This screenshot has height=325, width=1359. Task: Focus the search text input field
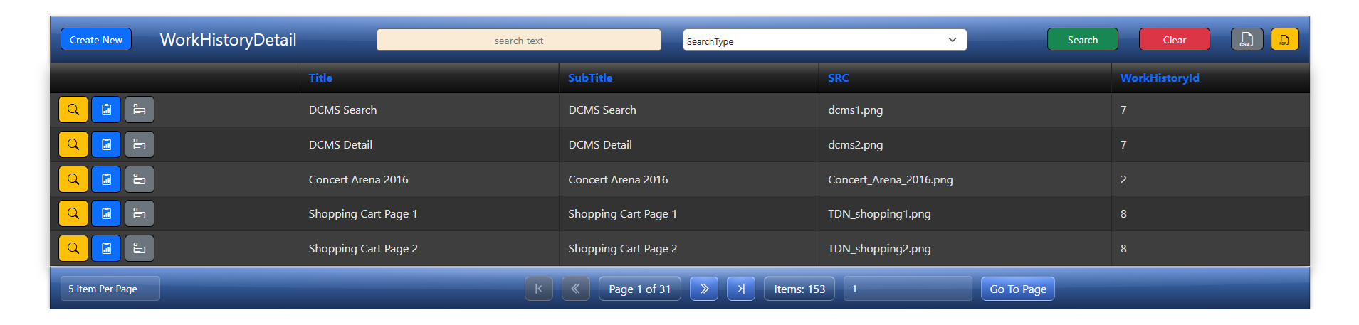[x=518, y=40]
